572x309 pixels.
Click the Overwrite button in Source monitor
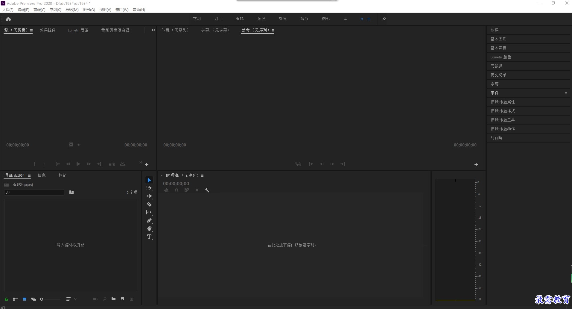click(123, 164)
